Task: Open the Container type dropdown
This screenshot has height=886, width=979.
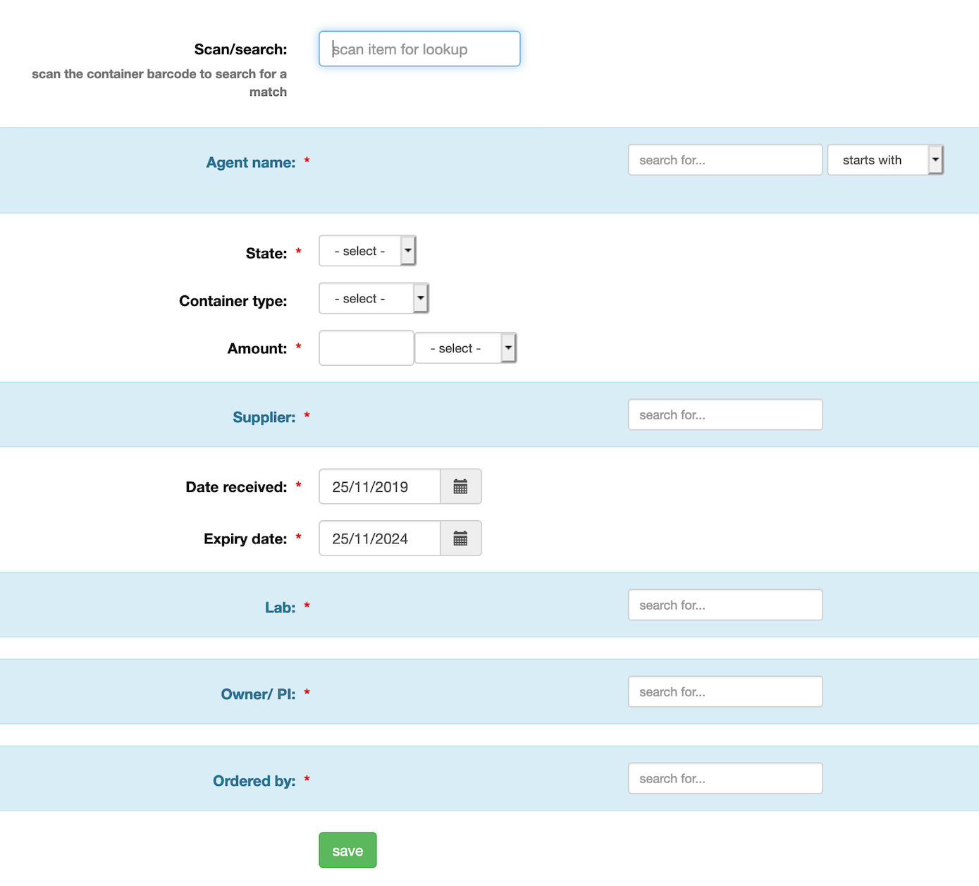Action: 420,297
